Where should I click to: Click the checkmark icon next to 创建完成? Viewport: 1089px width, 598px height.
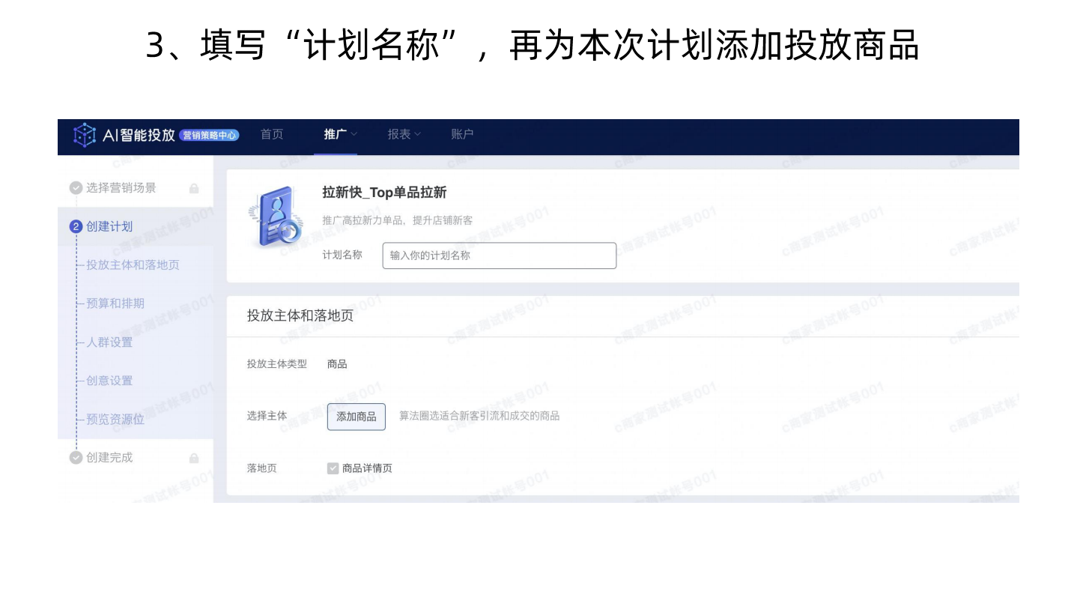pos(76,457)
